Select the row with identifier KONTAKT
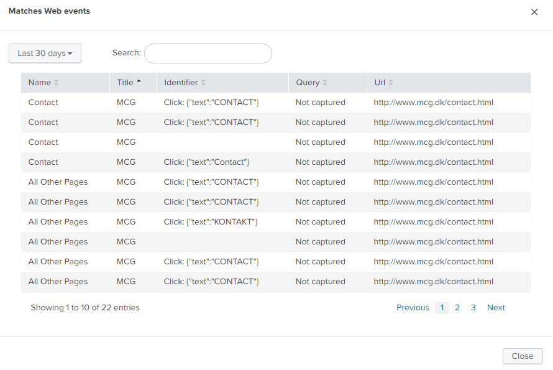This screenshot has width=553, height=370. click(211, 221)
